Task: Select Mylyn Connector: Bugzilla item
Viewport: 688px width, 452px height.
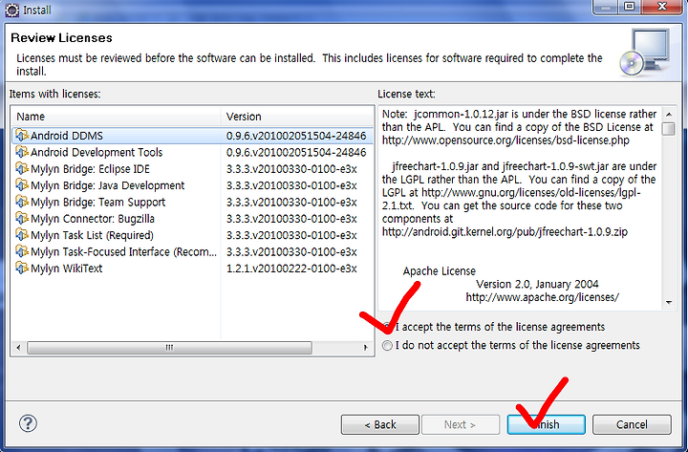Action: pos(192,219)
